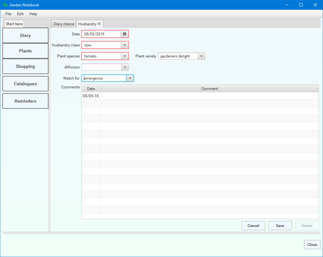Open the Help menu
The image size is (323, 257).
pyautogui.click(x=33, y=14)
